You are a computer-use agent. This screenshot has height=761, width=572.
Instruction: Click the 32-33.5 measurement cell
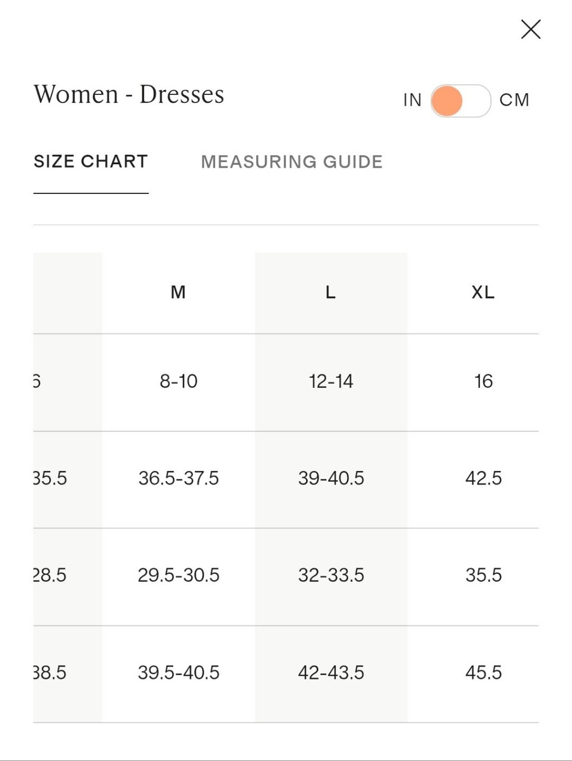tap(331, 575)
